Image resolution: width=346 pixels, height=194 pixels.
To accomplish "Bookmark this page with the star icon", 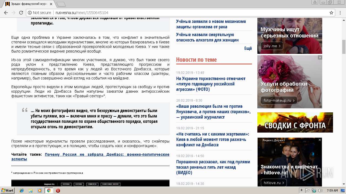I will point(331,13).
